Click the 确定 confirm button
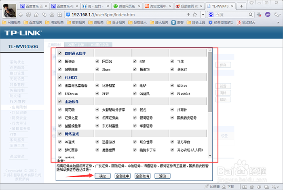283x190 pixels. pyautogui.click(x=103, y=176)
